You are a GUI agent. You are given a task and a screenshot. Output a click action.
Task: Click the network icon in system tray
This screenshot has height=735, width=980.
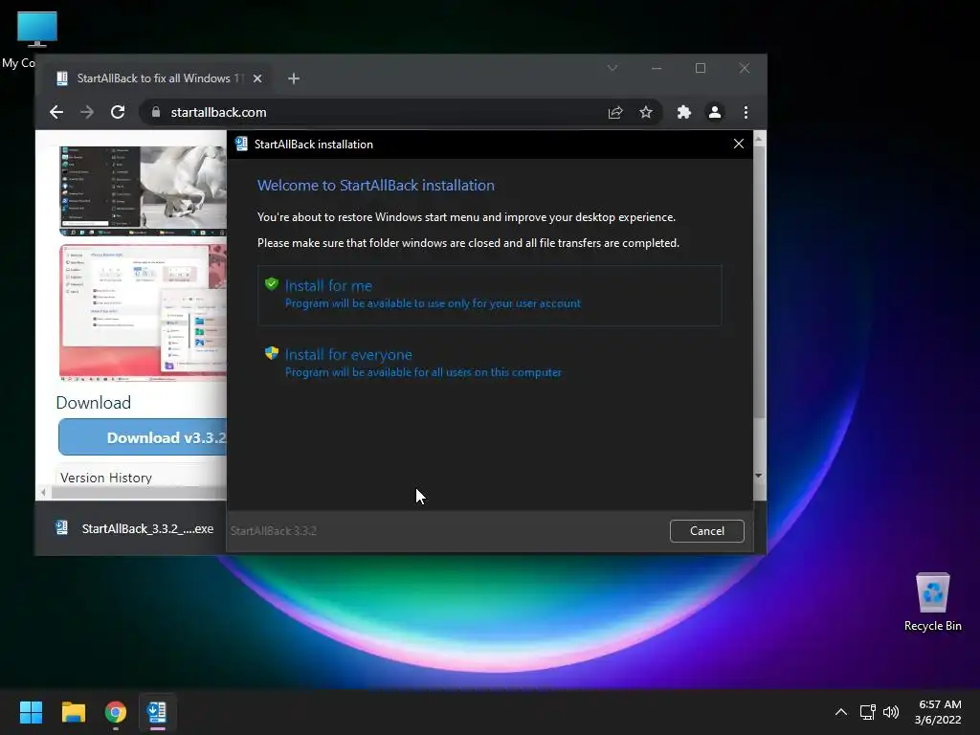pyautogui.click(x=867, y=712)
